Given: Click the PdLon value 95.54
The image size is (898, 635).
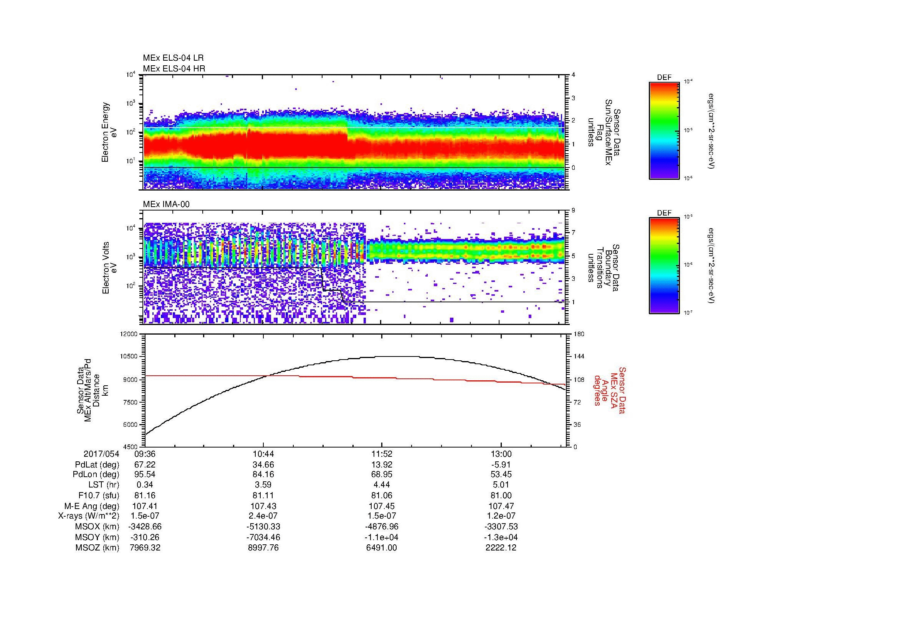Looking at the screenshot, I should click(x=145, y=474).
